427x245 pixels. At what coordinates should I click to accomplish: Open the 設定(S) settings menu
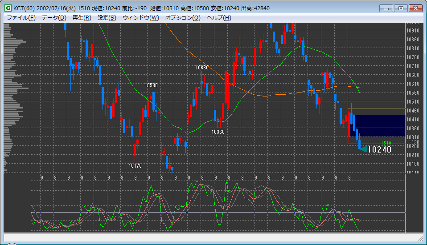pyautogui.click(x=107, y=18)
